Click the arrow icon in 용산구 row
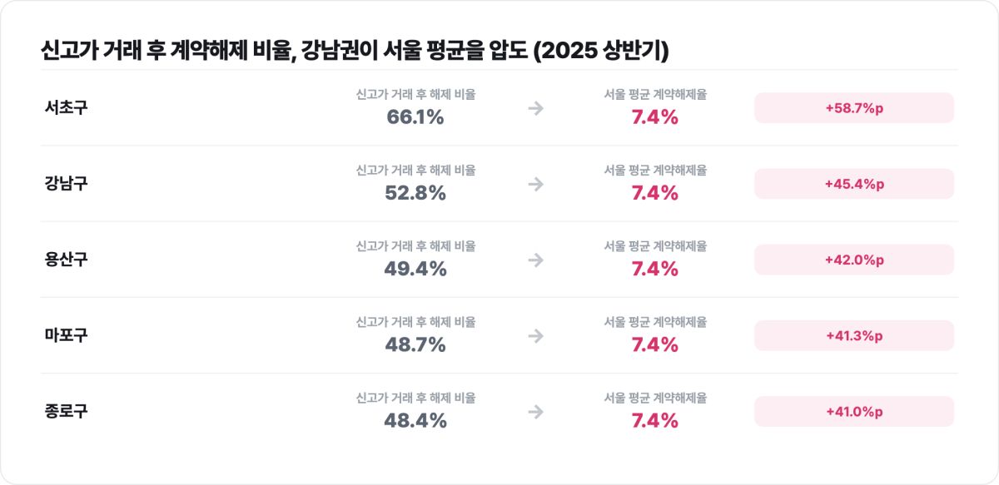 [536, 260]
